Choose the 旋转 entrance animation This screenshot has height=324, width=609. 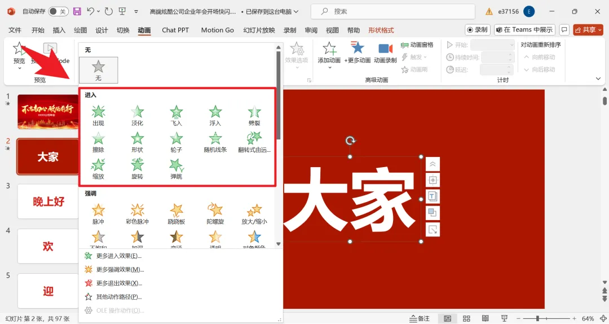[137, 169]
